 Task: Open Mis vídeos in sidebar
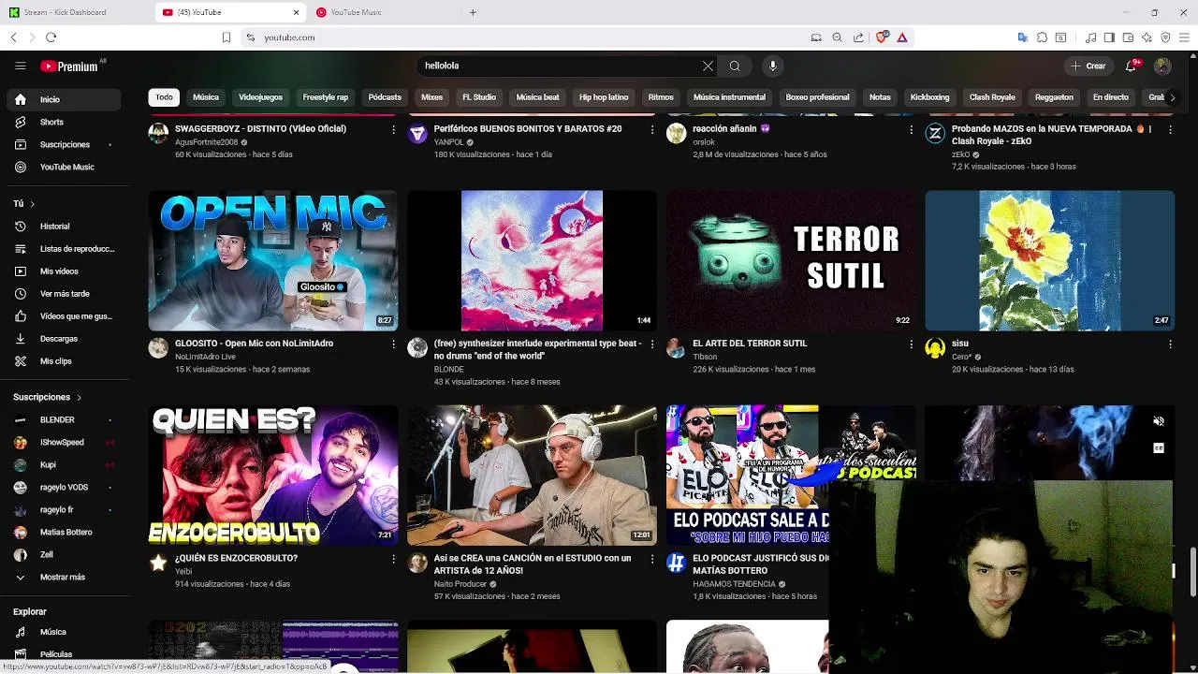pyautogui.click(x=64, y=271)
